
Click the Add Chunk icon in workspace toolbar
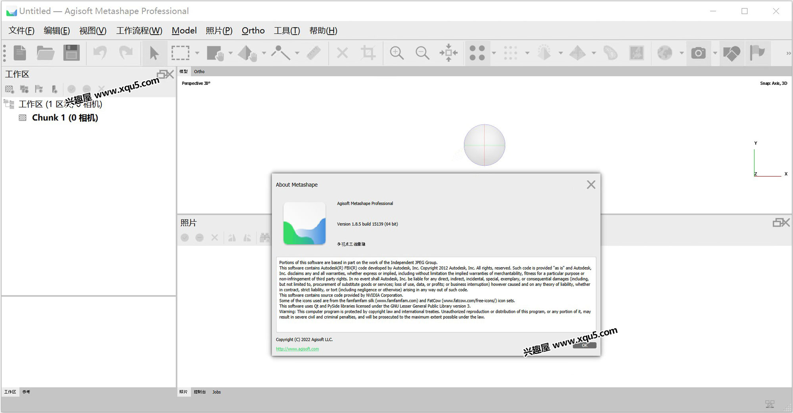coord(10,89)
